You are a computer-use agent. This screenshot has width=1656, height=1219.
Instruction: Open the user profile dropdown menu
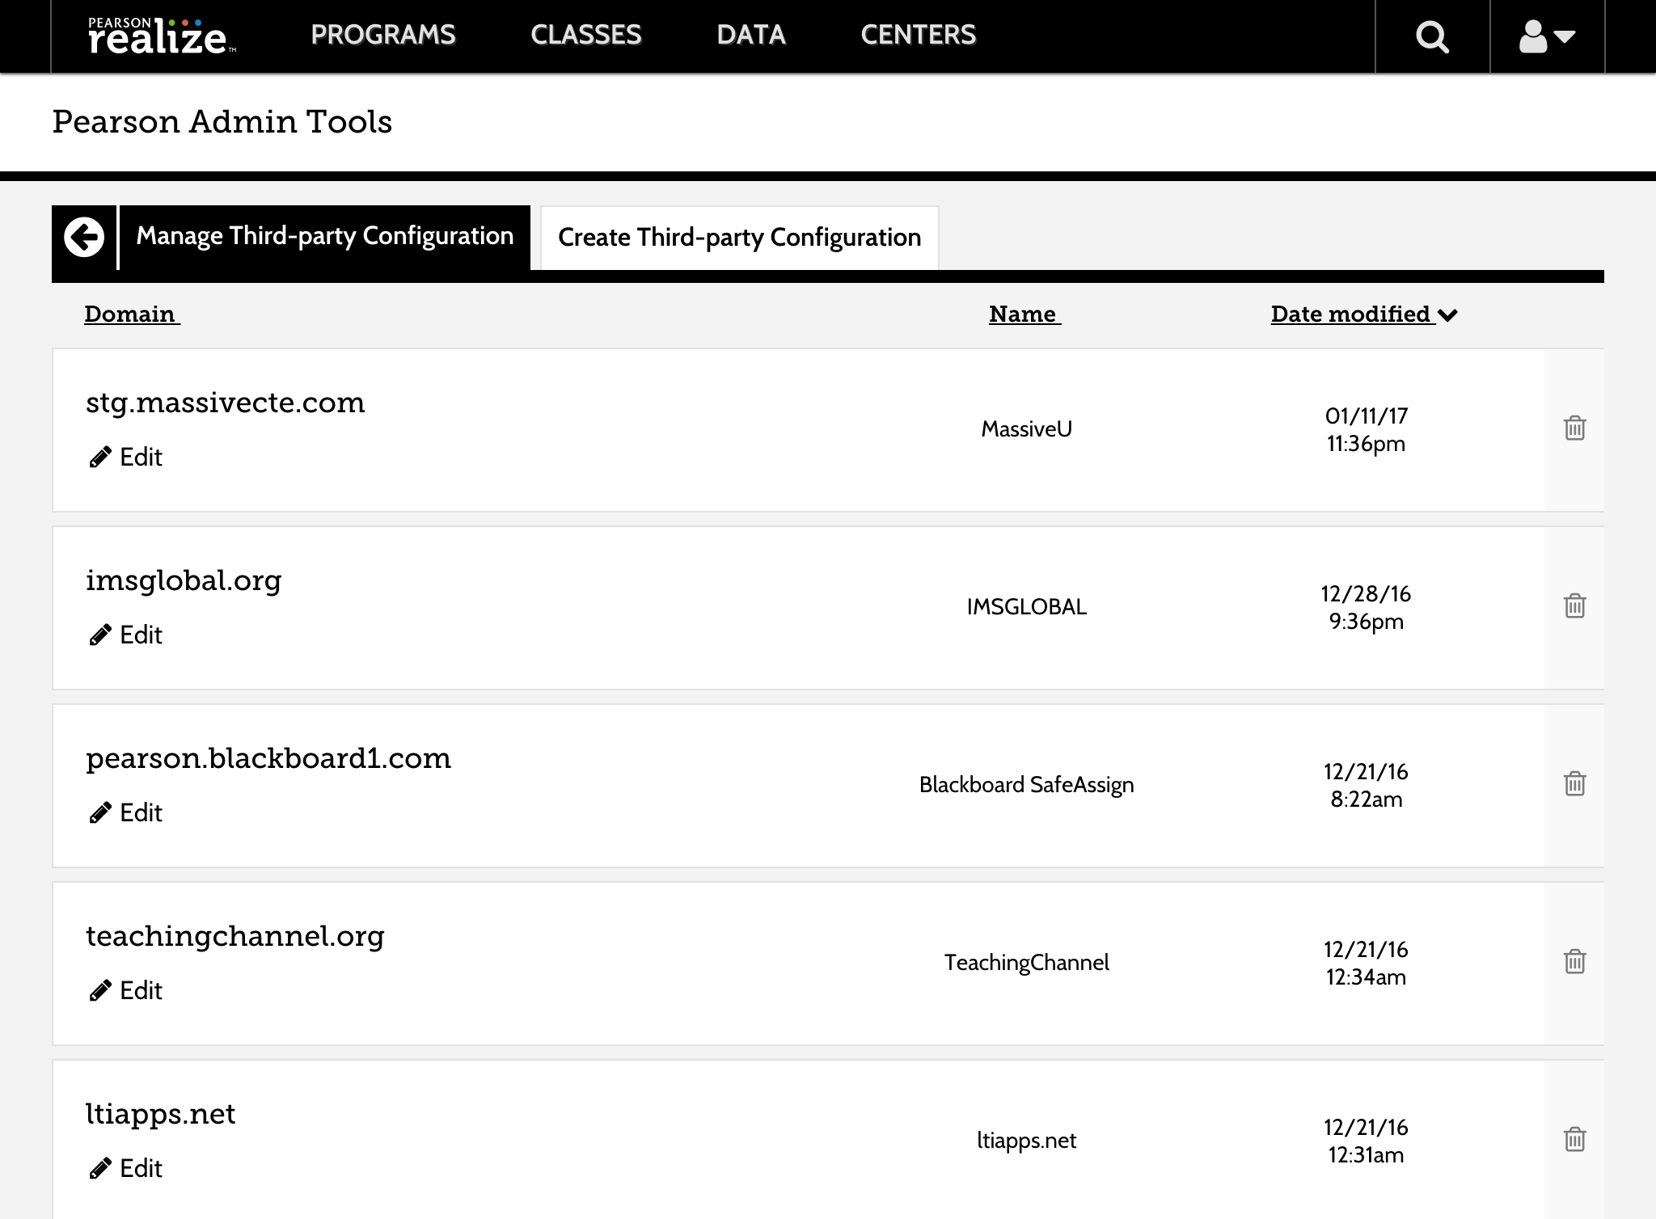click(1546, 36)
